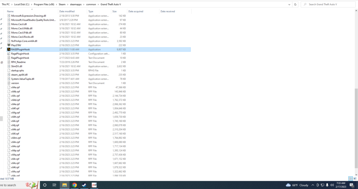The width and height of the screenshot is (358, 189).
Task: Select the x64a.rpf file icon
Action: click(x=9, y=87)
